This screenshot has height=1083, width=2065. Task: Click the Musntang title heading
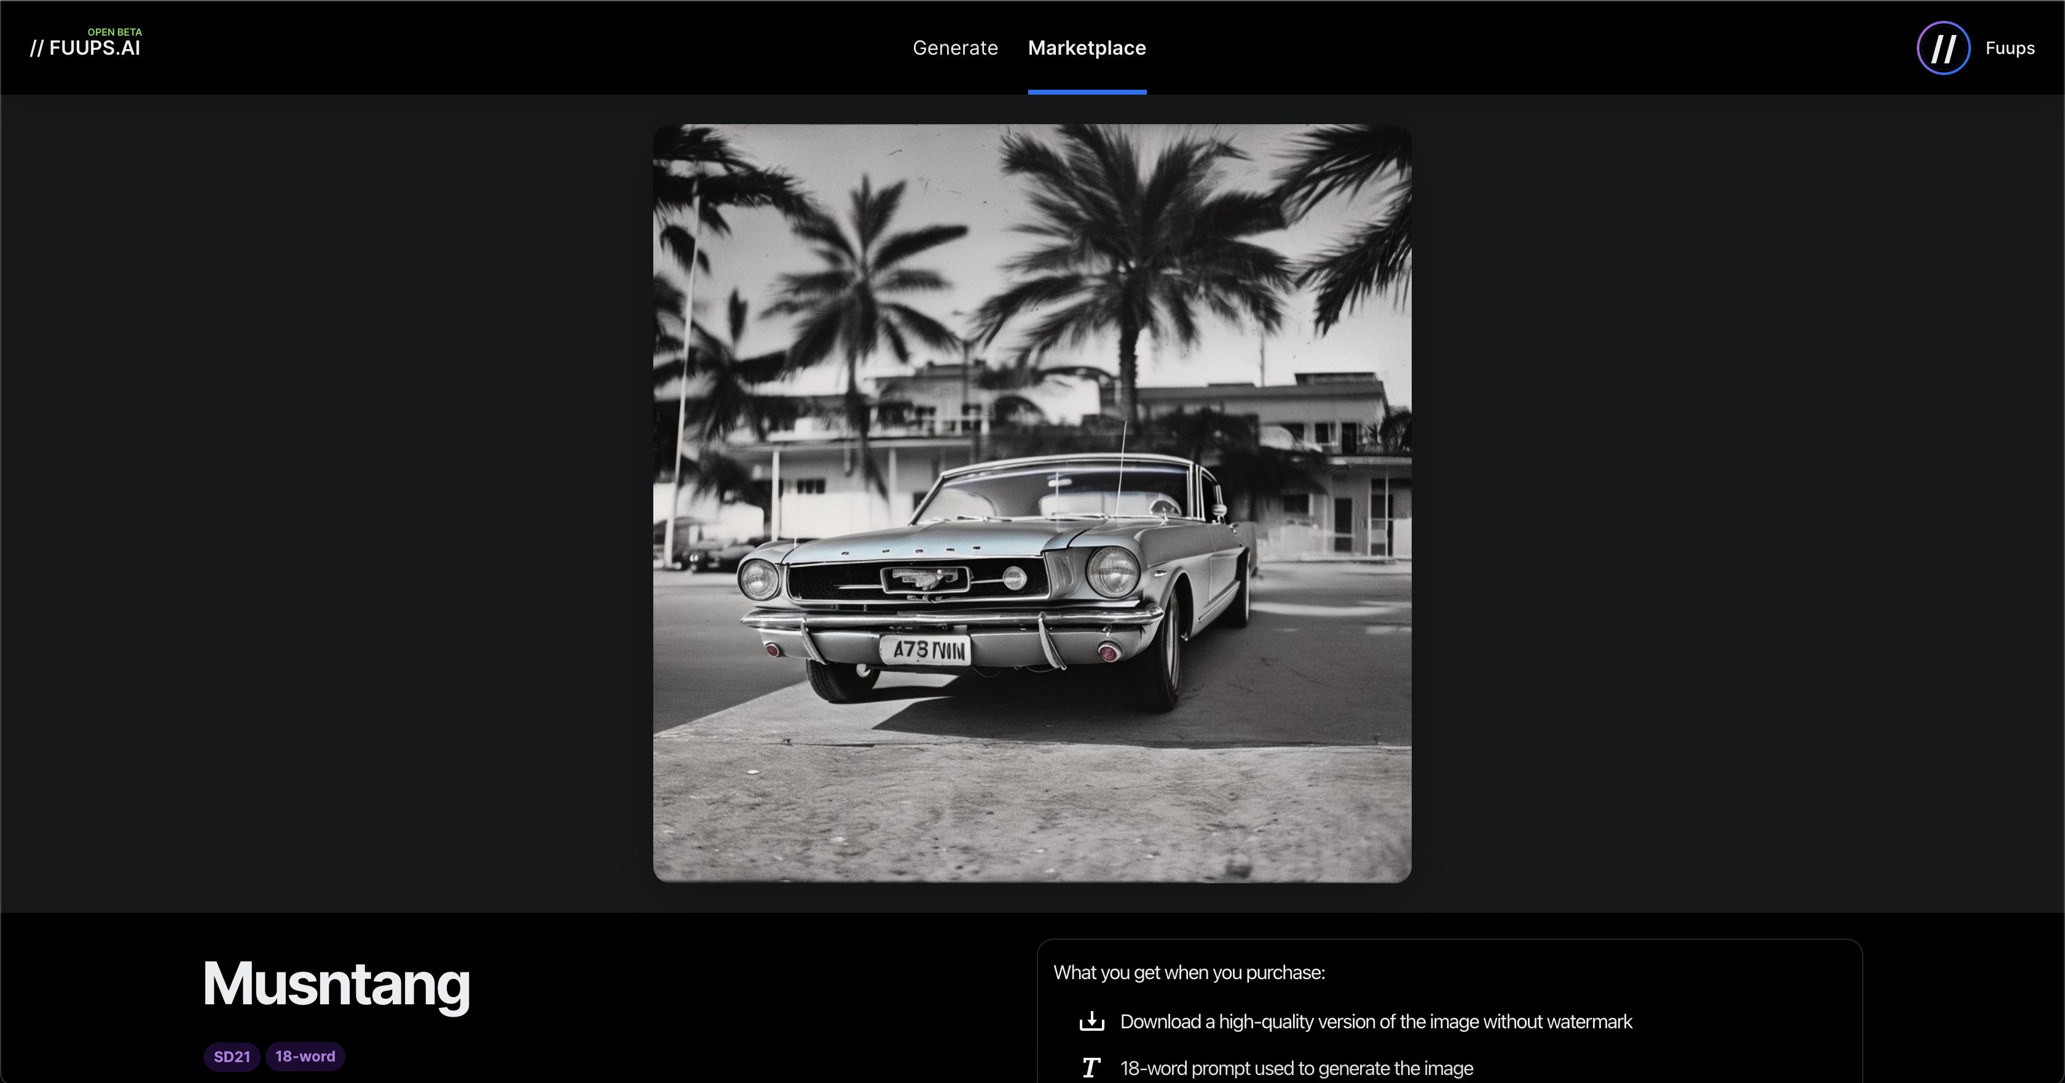(336, 985)
